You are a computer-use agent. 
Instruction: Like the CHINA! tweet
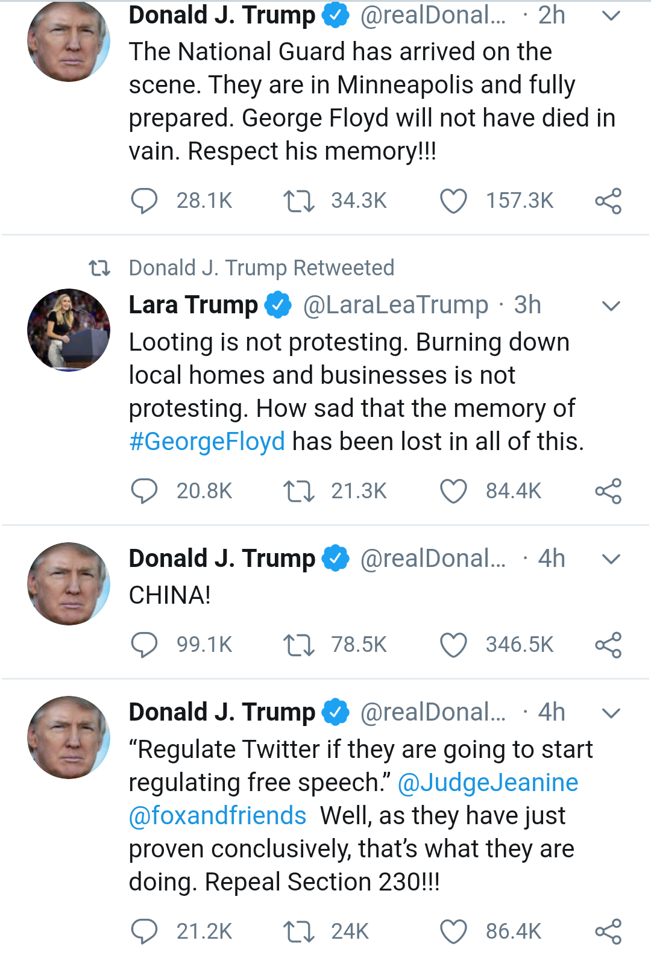pos(453,645)
